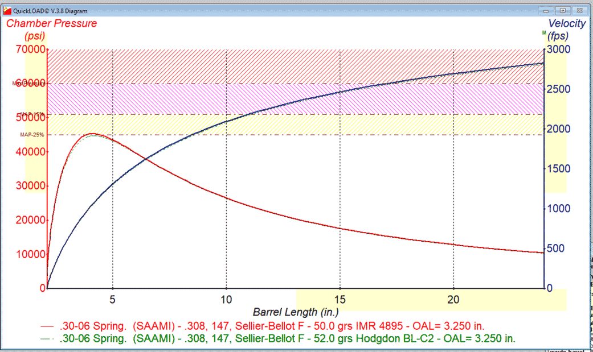Click the peak of the red pressure curve
593x352 pixels.
(92, 134)
